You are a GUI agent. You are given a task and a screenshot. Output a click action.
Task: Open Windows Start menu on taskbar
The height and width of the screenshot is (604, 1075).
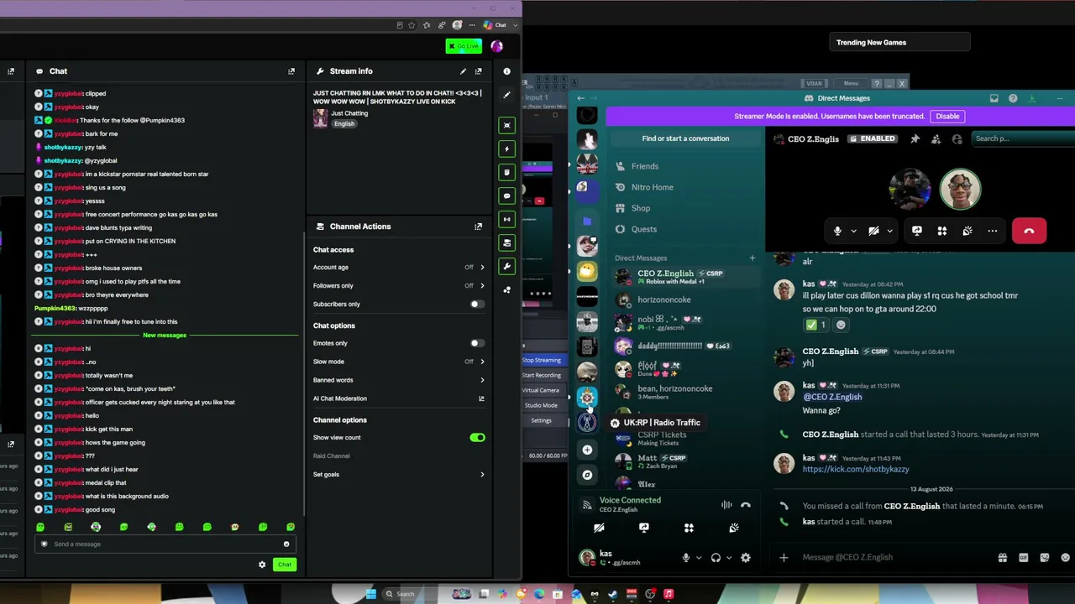pyautogui.click(x=370, y=594)
